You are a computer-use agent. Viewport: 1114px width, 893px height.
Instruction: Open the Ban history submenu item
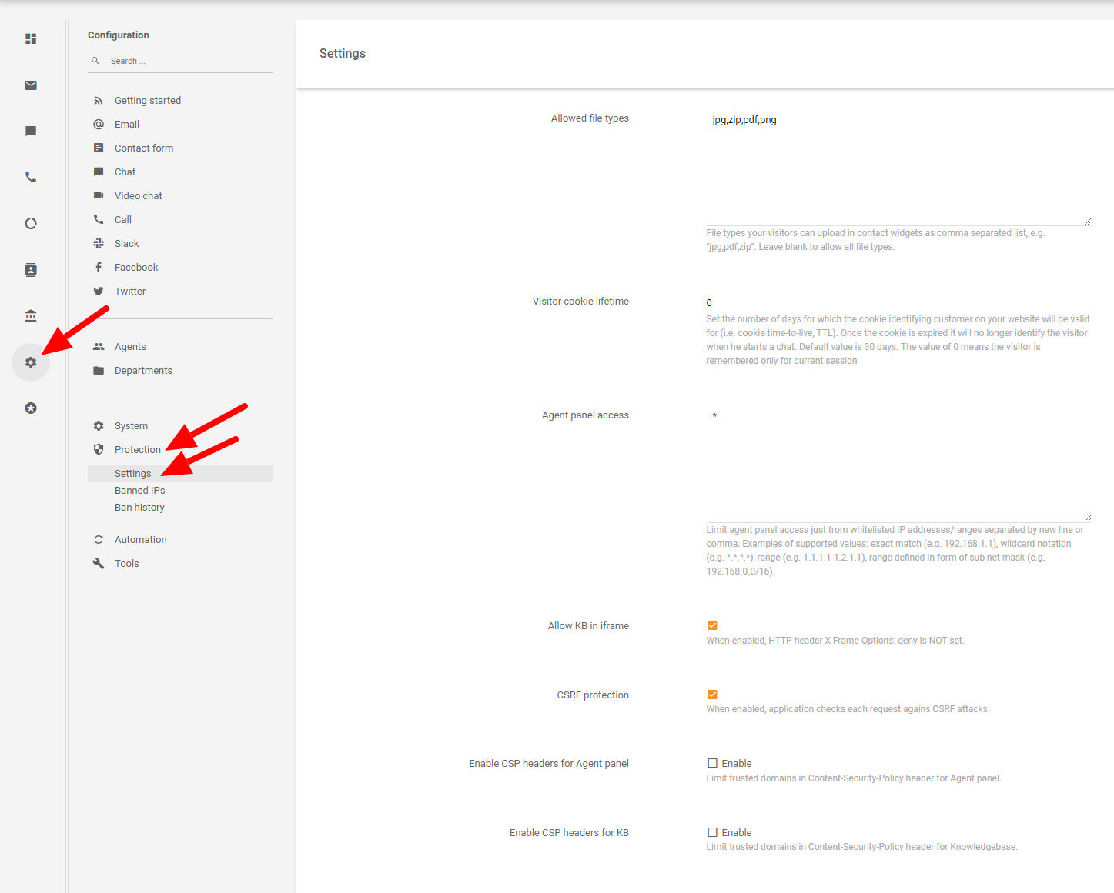tap(139, 508)
